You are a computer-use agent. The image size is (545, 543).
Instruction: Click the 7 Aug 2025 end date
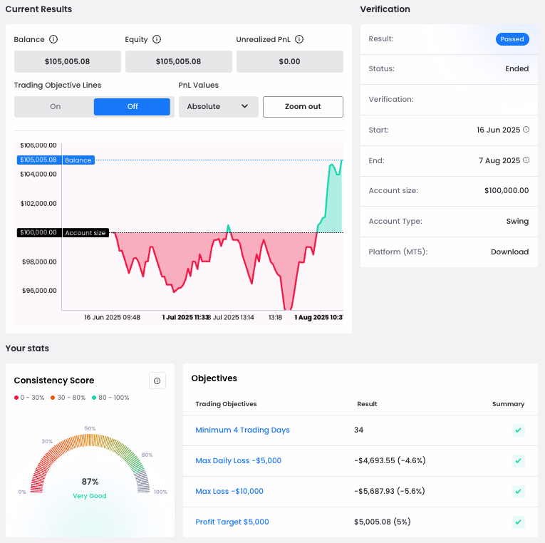coord(499,160)
